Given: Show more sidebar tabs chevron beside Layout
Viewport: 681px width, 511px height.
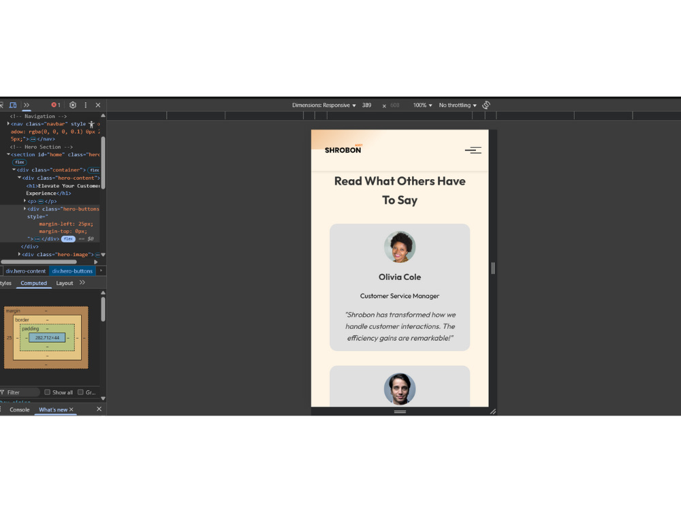Looking at the screenshot, I should click(82, 283).
